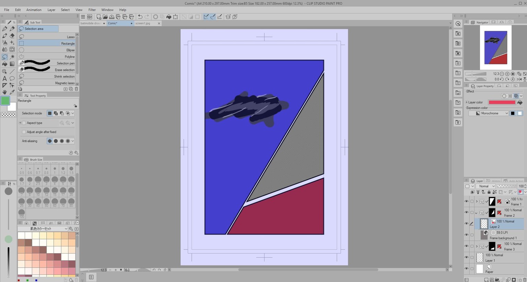Click the Save icon in the toolbar
527x282 pixels.
point(112,16)
